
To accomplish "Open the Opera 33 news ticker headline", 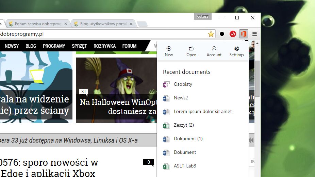I will point(69,140).
